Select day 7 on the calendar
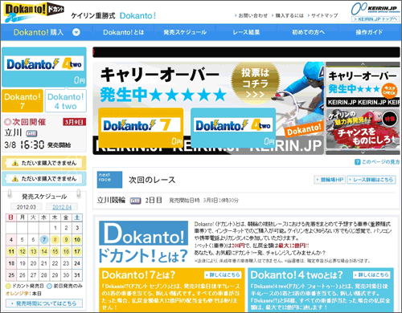The image size is (402, 313). click(44, 239)
